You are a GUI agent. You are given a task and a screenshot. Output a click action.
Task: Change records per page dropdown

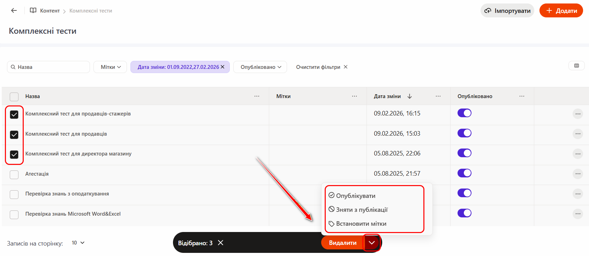coord(78,243)
